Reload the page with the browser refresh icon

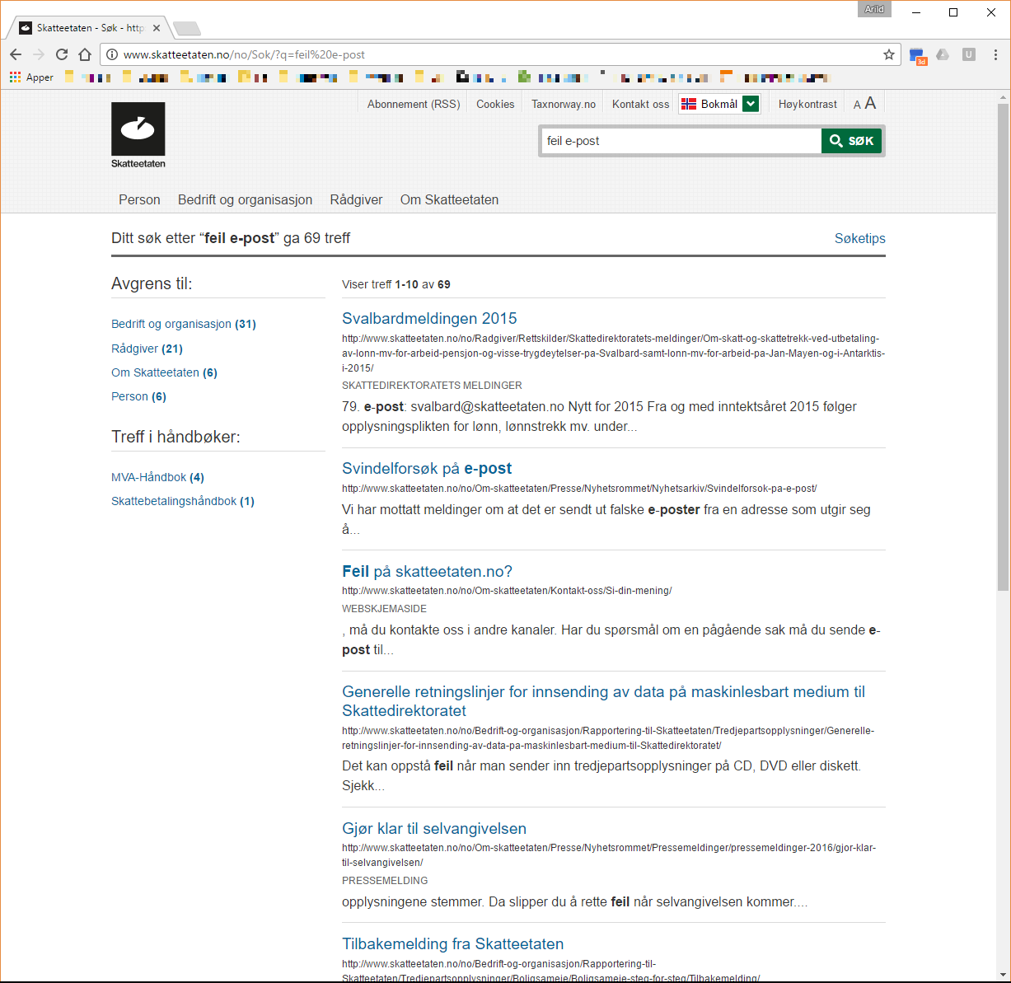62,54
